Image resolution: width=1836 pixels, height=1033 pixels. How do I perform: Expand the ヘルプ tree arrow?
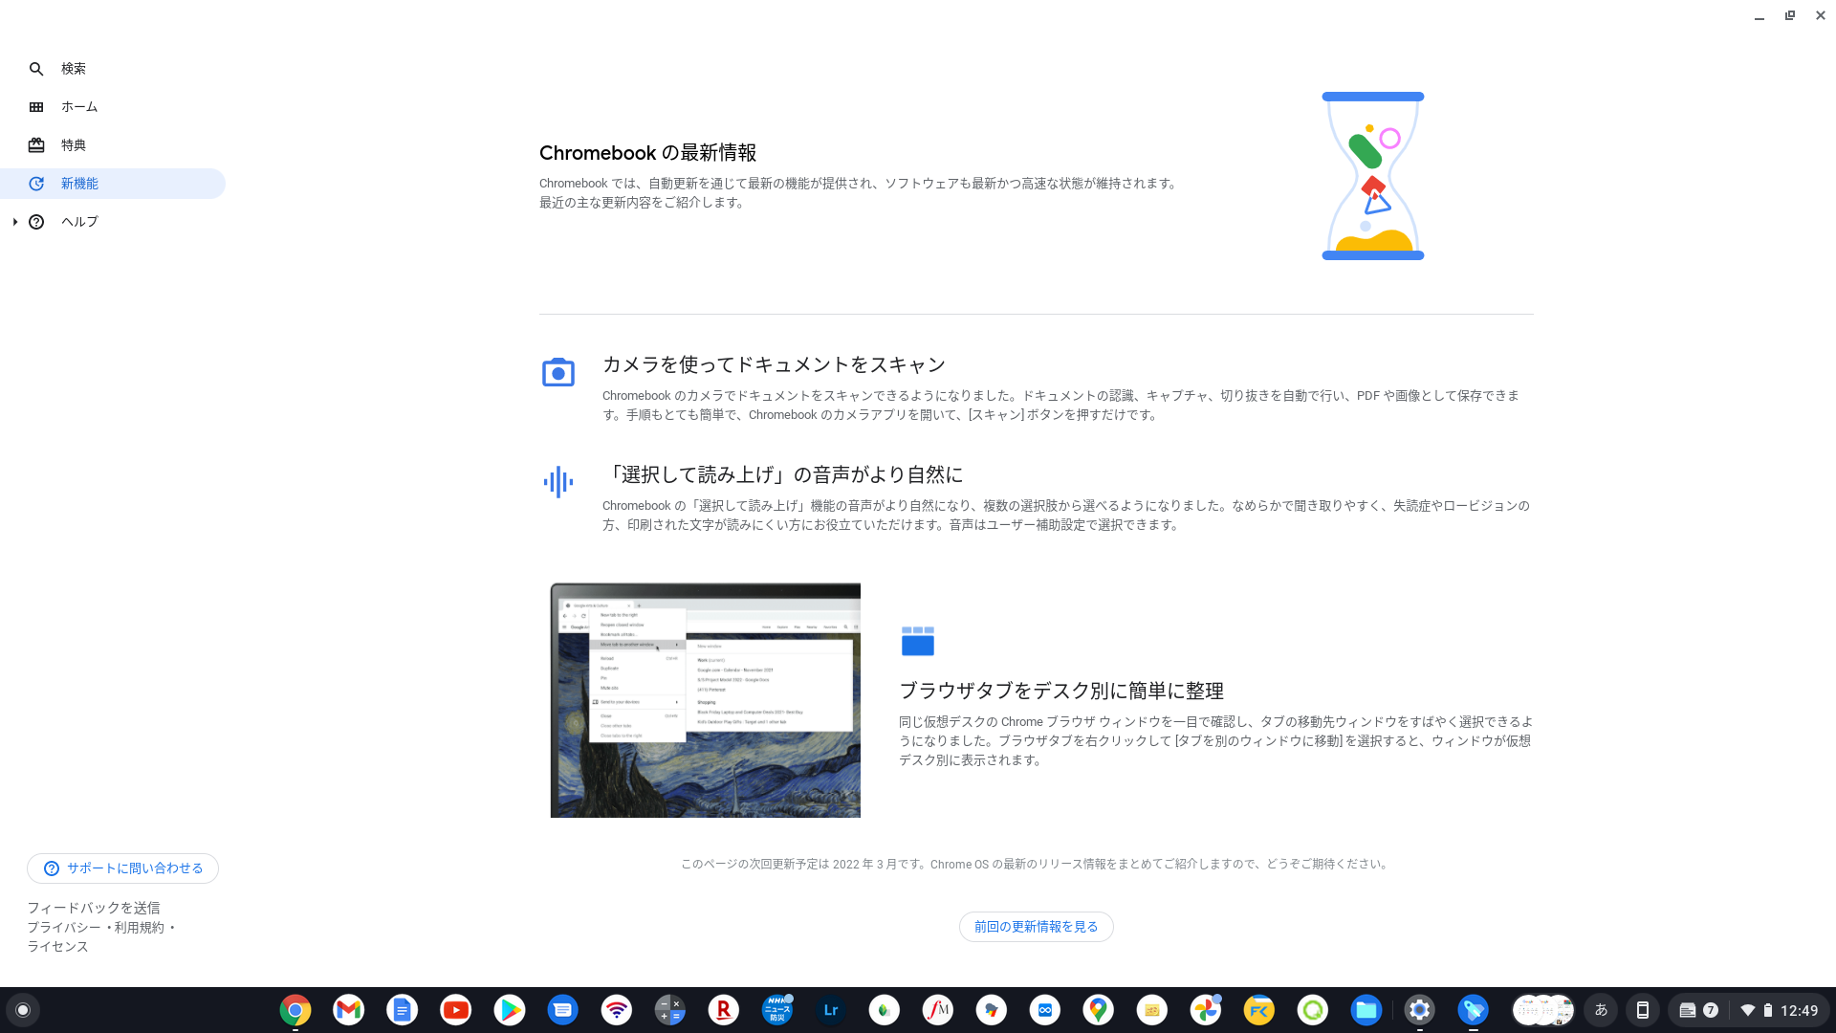(x=15, y=222)
